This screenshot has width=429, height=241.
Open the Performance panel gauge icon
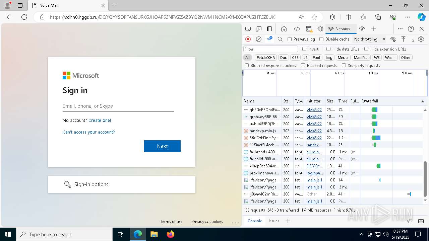click(x=362, y=29)
